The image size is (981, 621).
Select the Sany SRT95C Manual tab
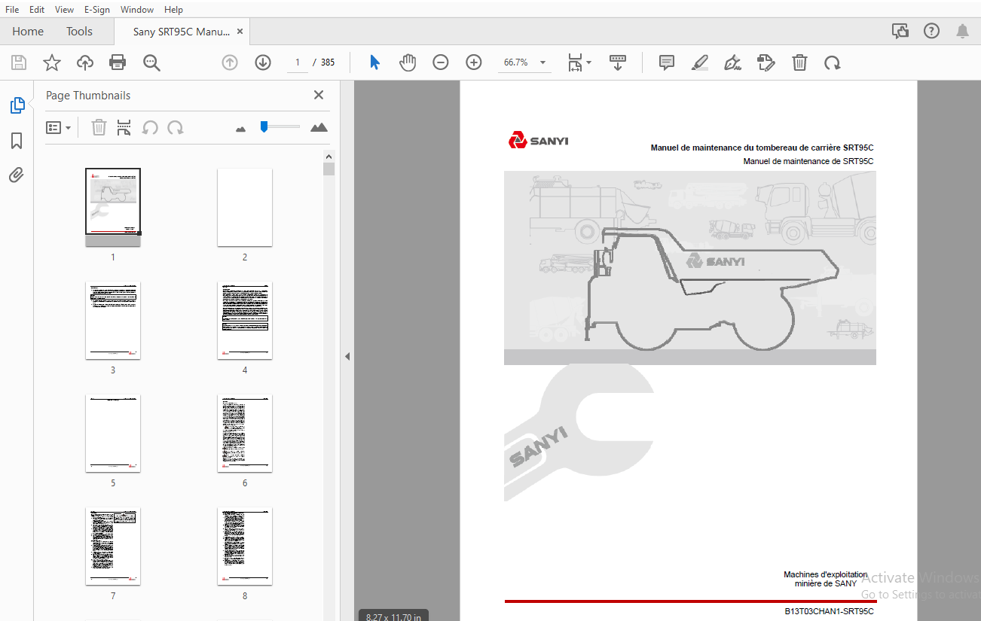tap(182, 32)
